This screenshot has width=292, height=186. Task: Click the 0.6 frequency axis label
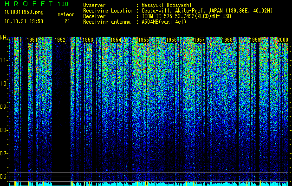point(4,177)
